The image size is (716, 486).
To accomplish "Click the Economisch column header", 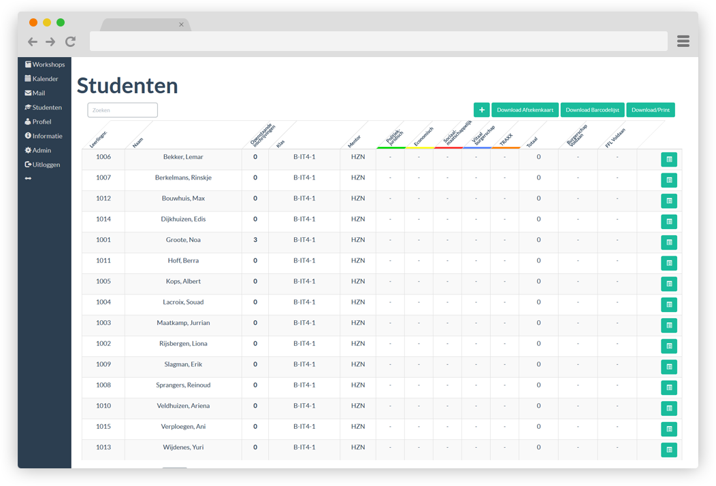I will (x=423, y=137).
